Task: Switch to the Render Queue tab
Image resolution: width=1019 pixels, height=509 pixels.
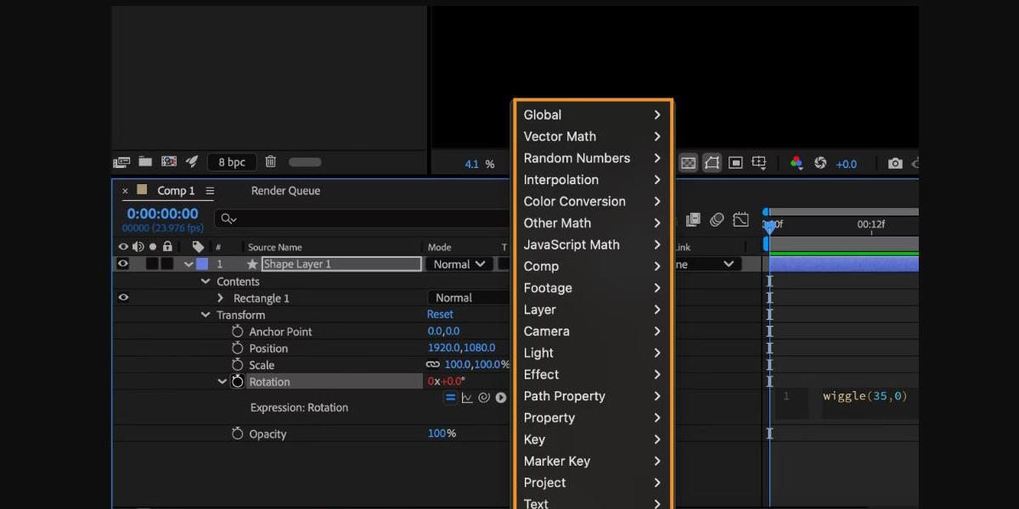Action: tap(285, 191)
